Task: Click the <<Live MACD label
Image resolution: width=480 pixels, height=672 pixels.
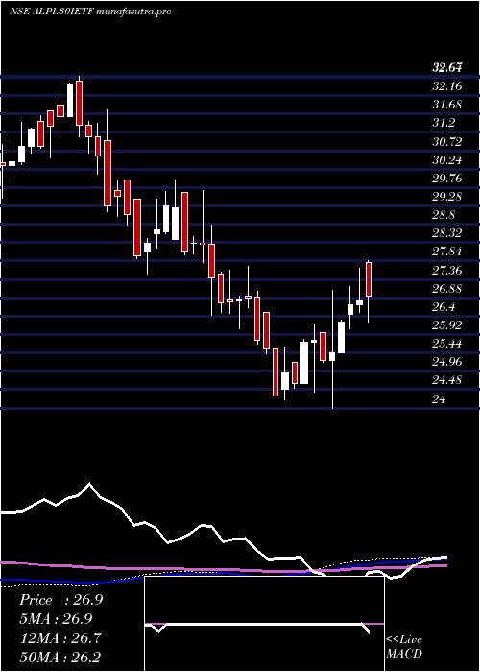Action: (404, 647)
